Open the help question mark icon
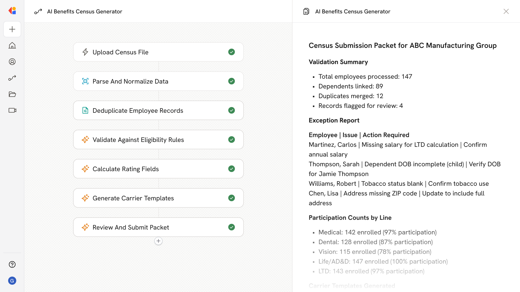This screenshot has width=520, height=292. pos(12,264)
